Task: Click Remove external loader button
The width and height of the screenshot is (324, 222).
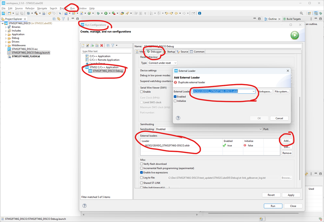Action: pos(287,153)
